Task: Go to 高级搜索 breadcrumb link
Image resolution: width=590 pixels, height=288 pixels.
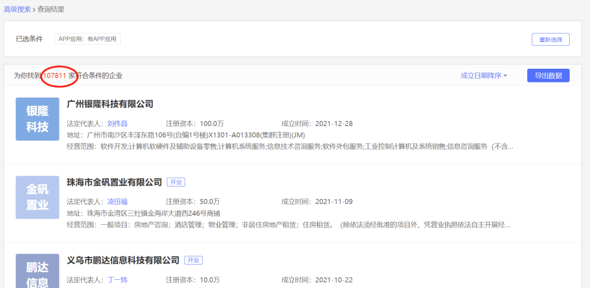Action: pos(17,10)
